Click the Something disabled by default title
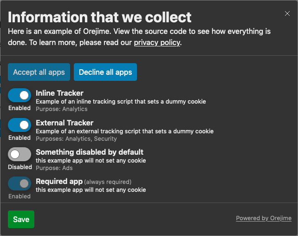Viewport: 298px width, 236px height. (x=90, y=152)
